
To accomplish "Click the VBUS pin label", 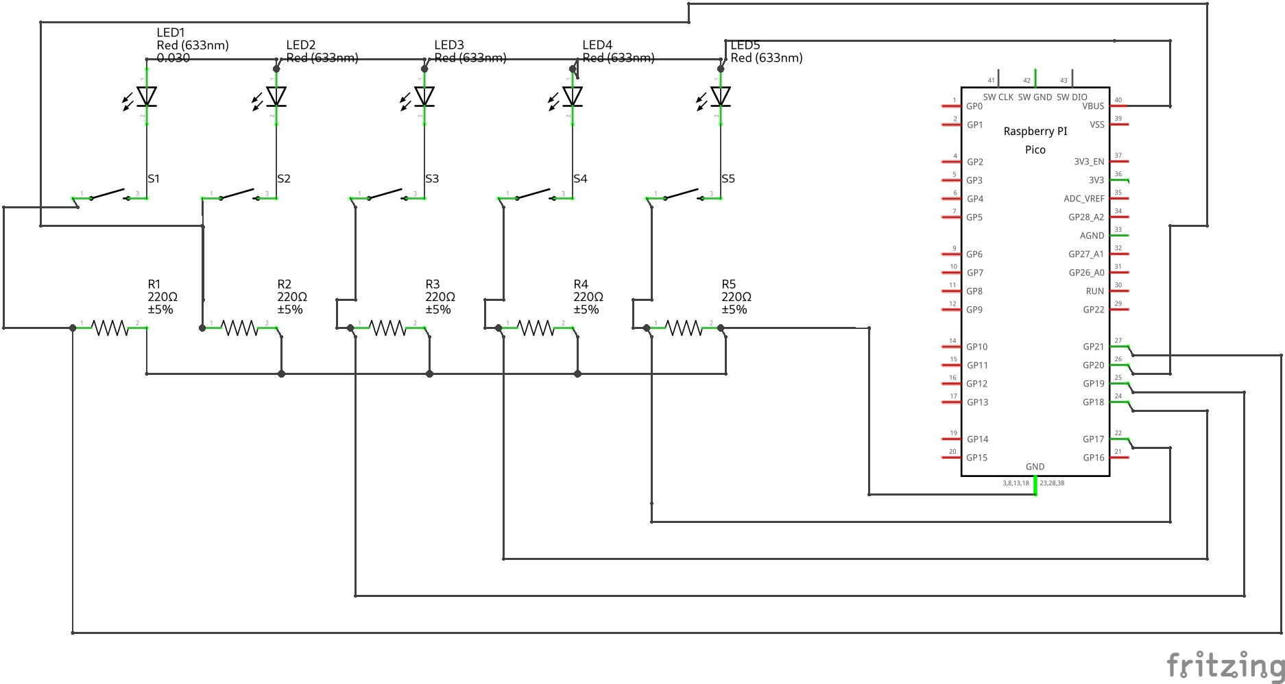I will click(x=1093, y=106).
